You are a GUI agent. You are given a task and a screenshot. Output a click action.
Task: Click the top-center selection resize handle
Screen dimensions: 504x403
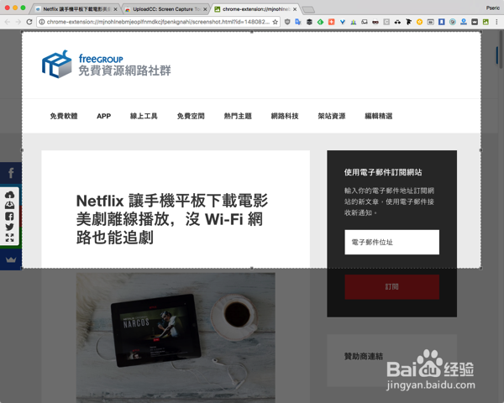point(252,32)
